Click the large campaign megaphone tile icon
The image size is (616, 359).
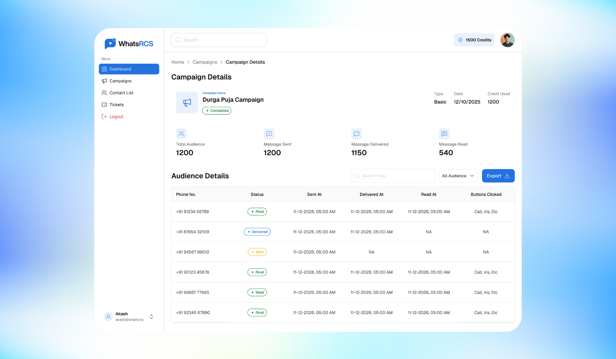pos(187,103)
